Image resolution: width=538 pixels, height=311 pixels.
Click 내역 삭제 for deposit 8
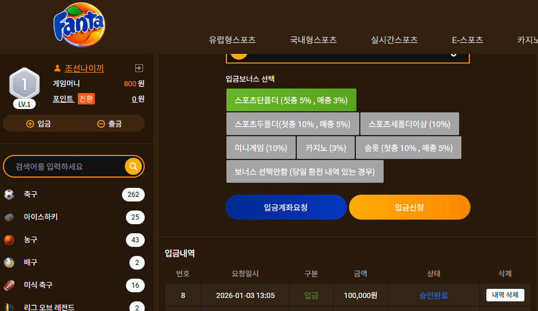(505, 295)
